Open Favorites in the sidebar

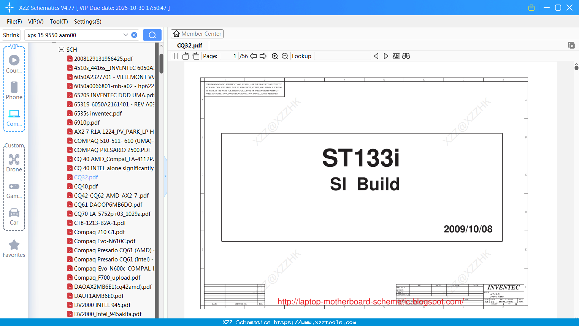pyautogui.click(x=14, y=249)
